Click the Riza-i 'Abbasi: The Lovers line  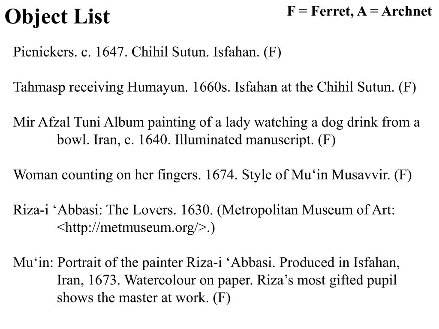(x=204, y=210)
